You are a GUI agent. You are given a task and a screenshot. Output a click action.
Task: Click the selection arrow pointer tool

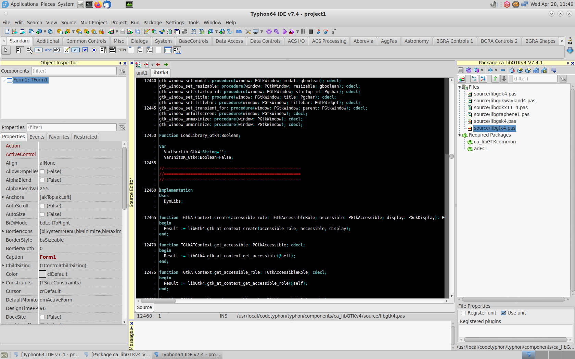[x=6, y=50]
